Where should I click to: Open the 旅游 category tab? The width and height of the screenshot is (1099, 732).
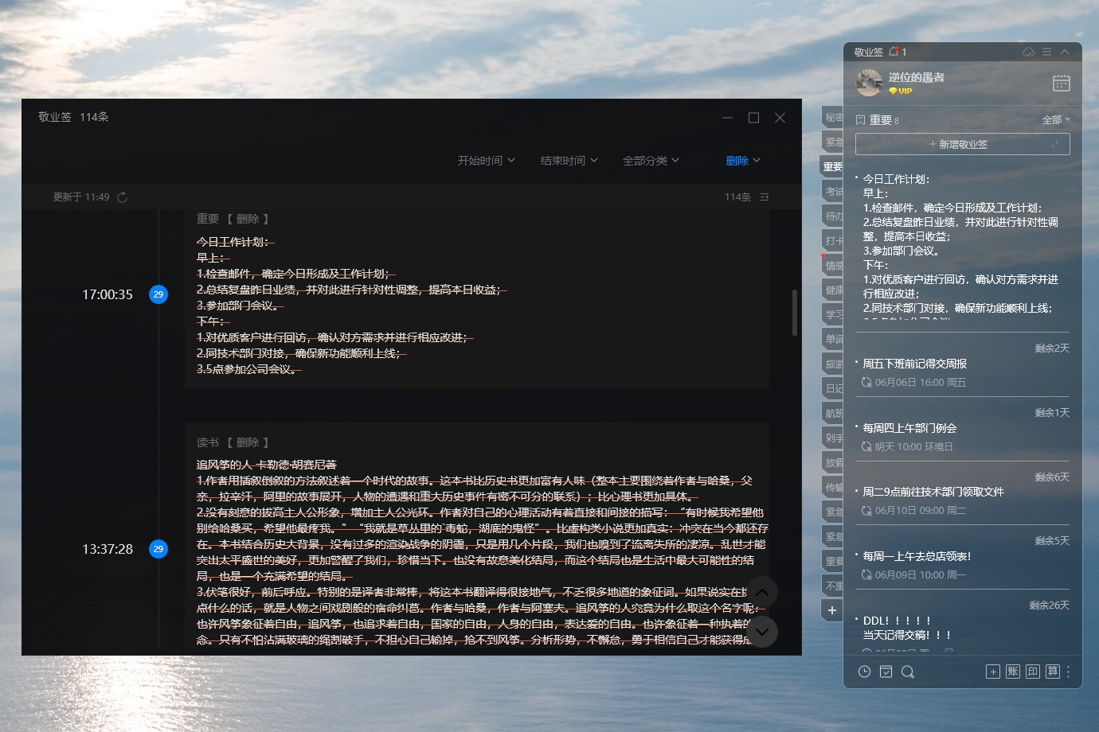tap(833, 364)
